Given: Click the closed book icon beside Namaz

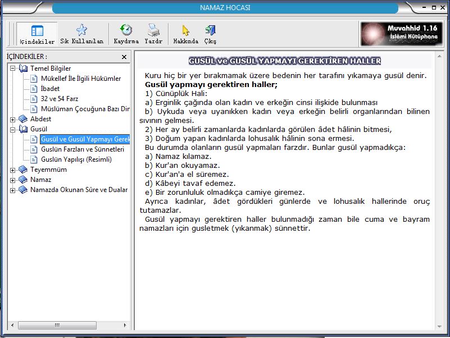Looking at the screenshot, I should pos(23,180).
